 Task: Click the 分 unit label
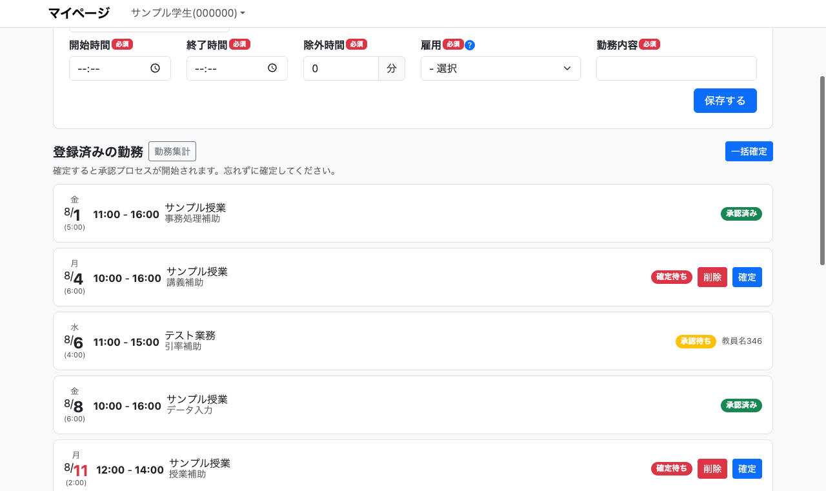coord(392,68)
